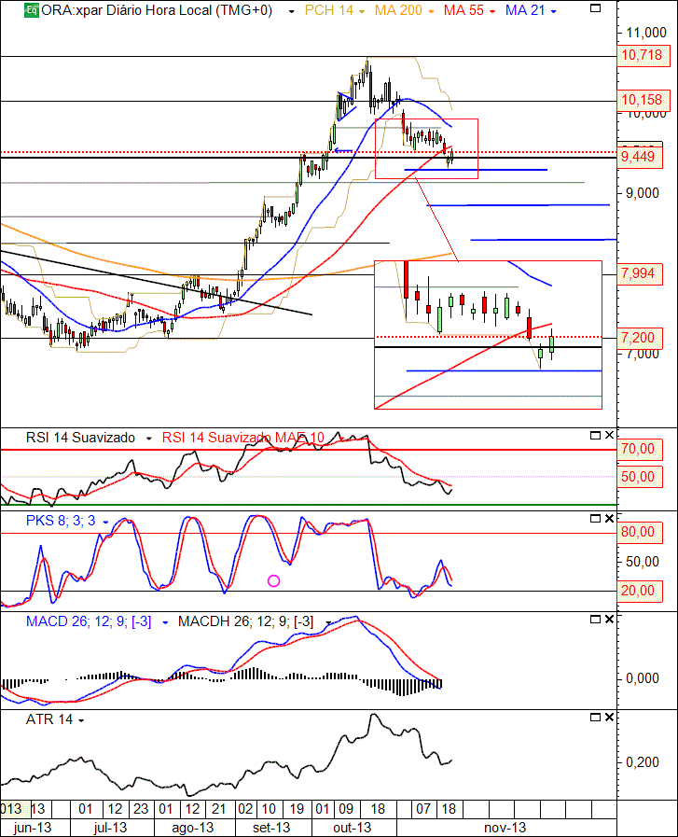Viewport: 678px width, 837px height.
Task: Open the MACD 26; 12; 9 dropdown
Action: pyautogui.click(x=165, y=622)
